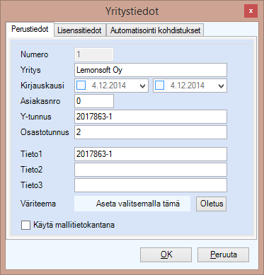Open the Automatisointi kohdistukset tab
264x275 pixels.
point(155,30)
